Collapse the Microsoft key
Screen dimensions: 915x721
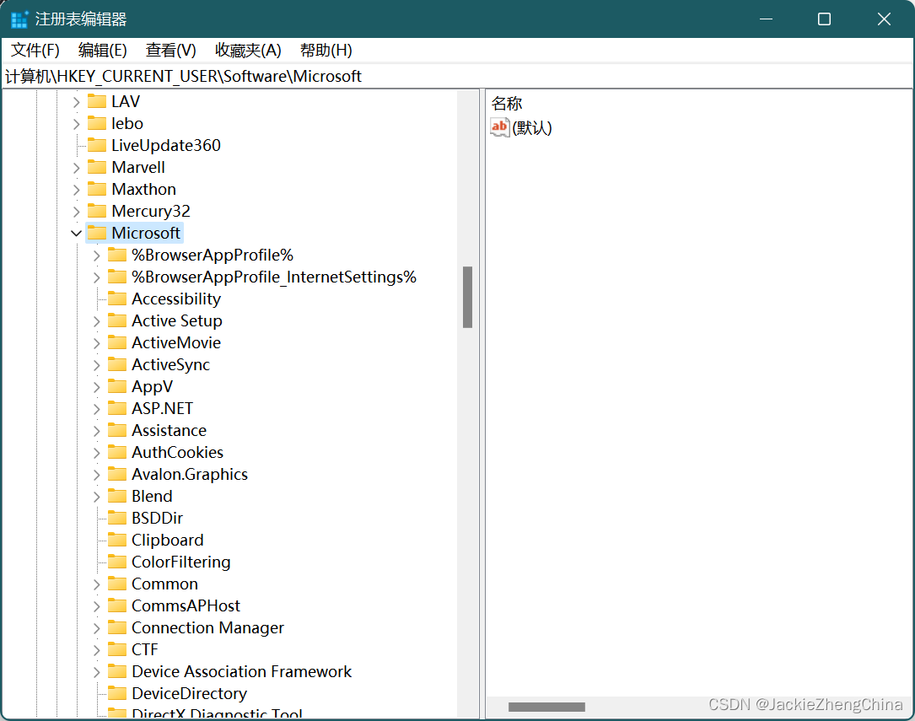click(76, 234)
